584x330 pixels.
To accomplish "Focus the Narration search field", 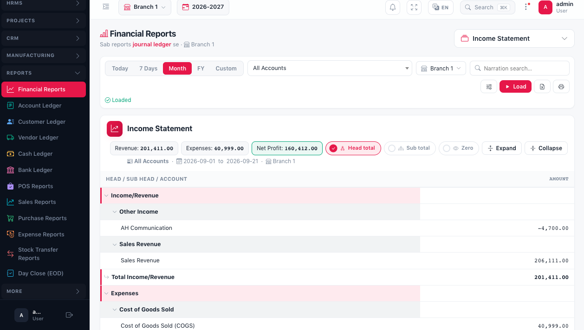I will coord(519,68).
